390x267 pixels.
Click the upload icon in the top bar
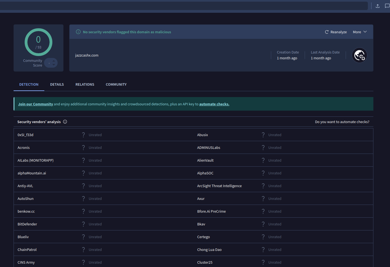pos(378,6)
